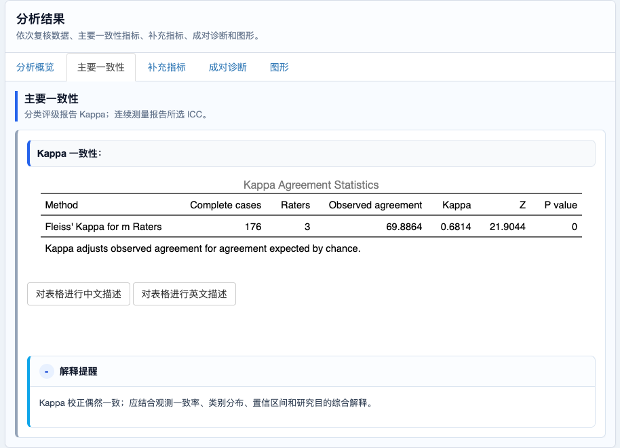The height and width of the screenshot is (448, 620).
Task: Click the 0.6814 Kappa value
Action: (456, 227)
